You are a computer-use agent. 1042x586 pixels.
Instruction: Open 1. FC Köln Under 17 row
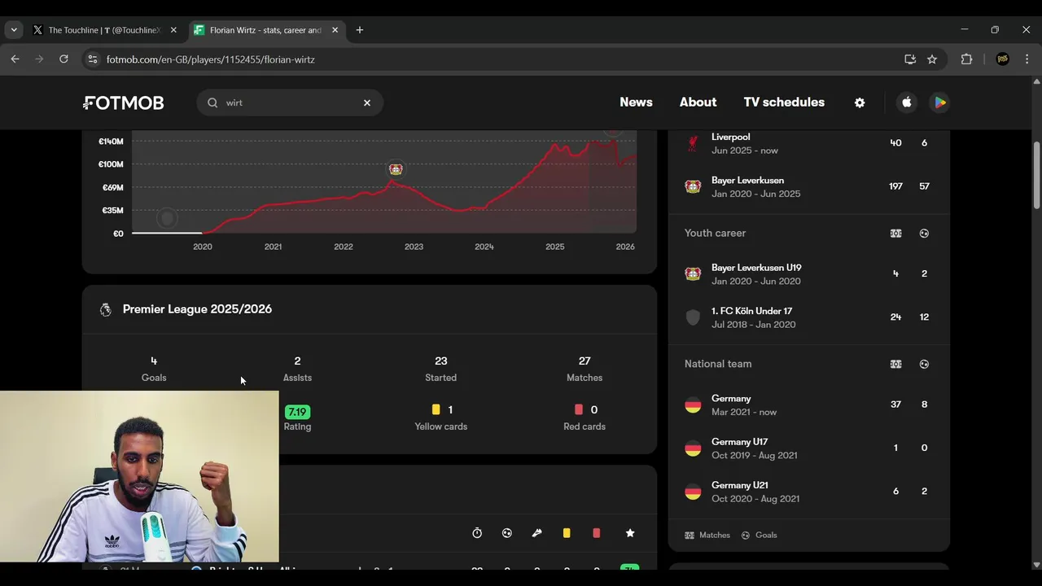pos(809,317)
